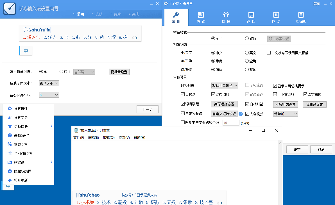Viewport: 335px width, 205px height.
Task: Open 自定义短语设置 configuration
Action: pos(224,113)
